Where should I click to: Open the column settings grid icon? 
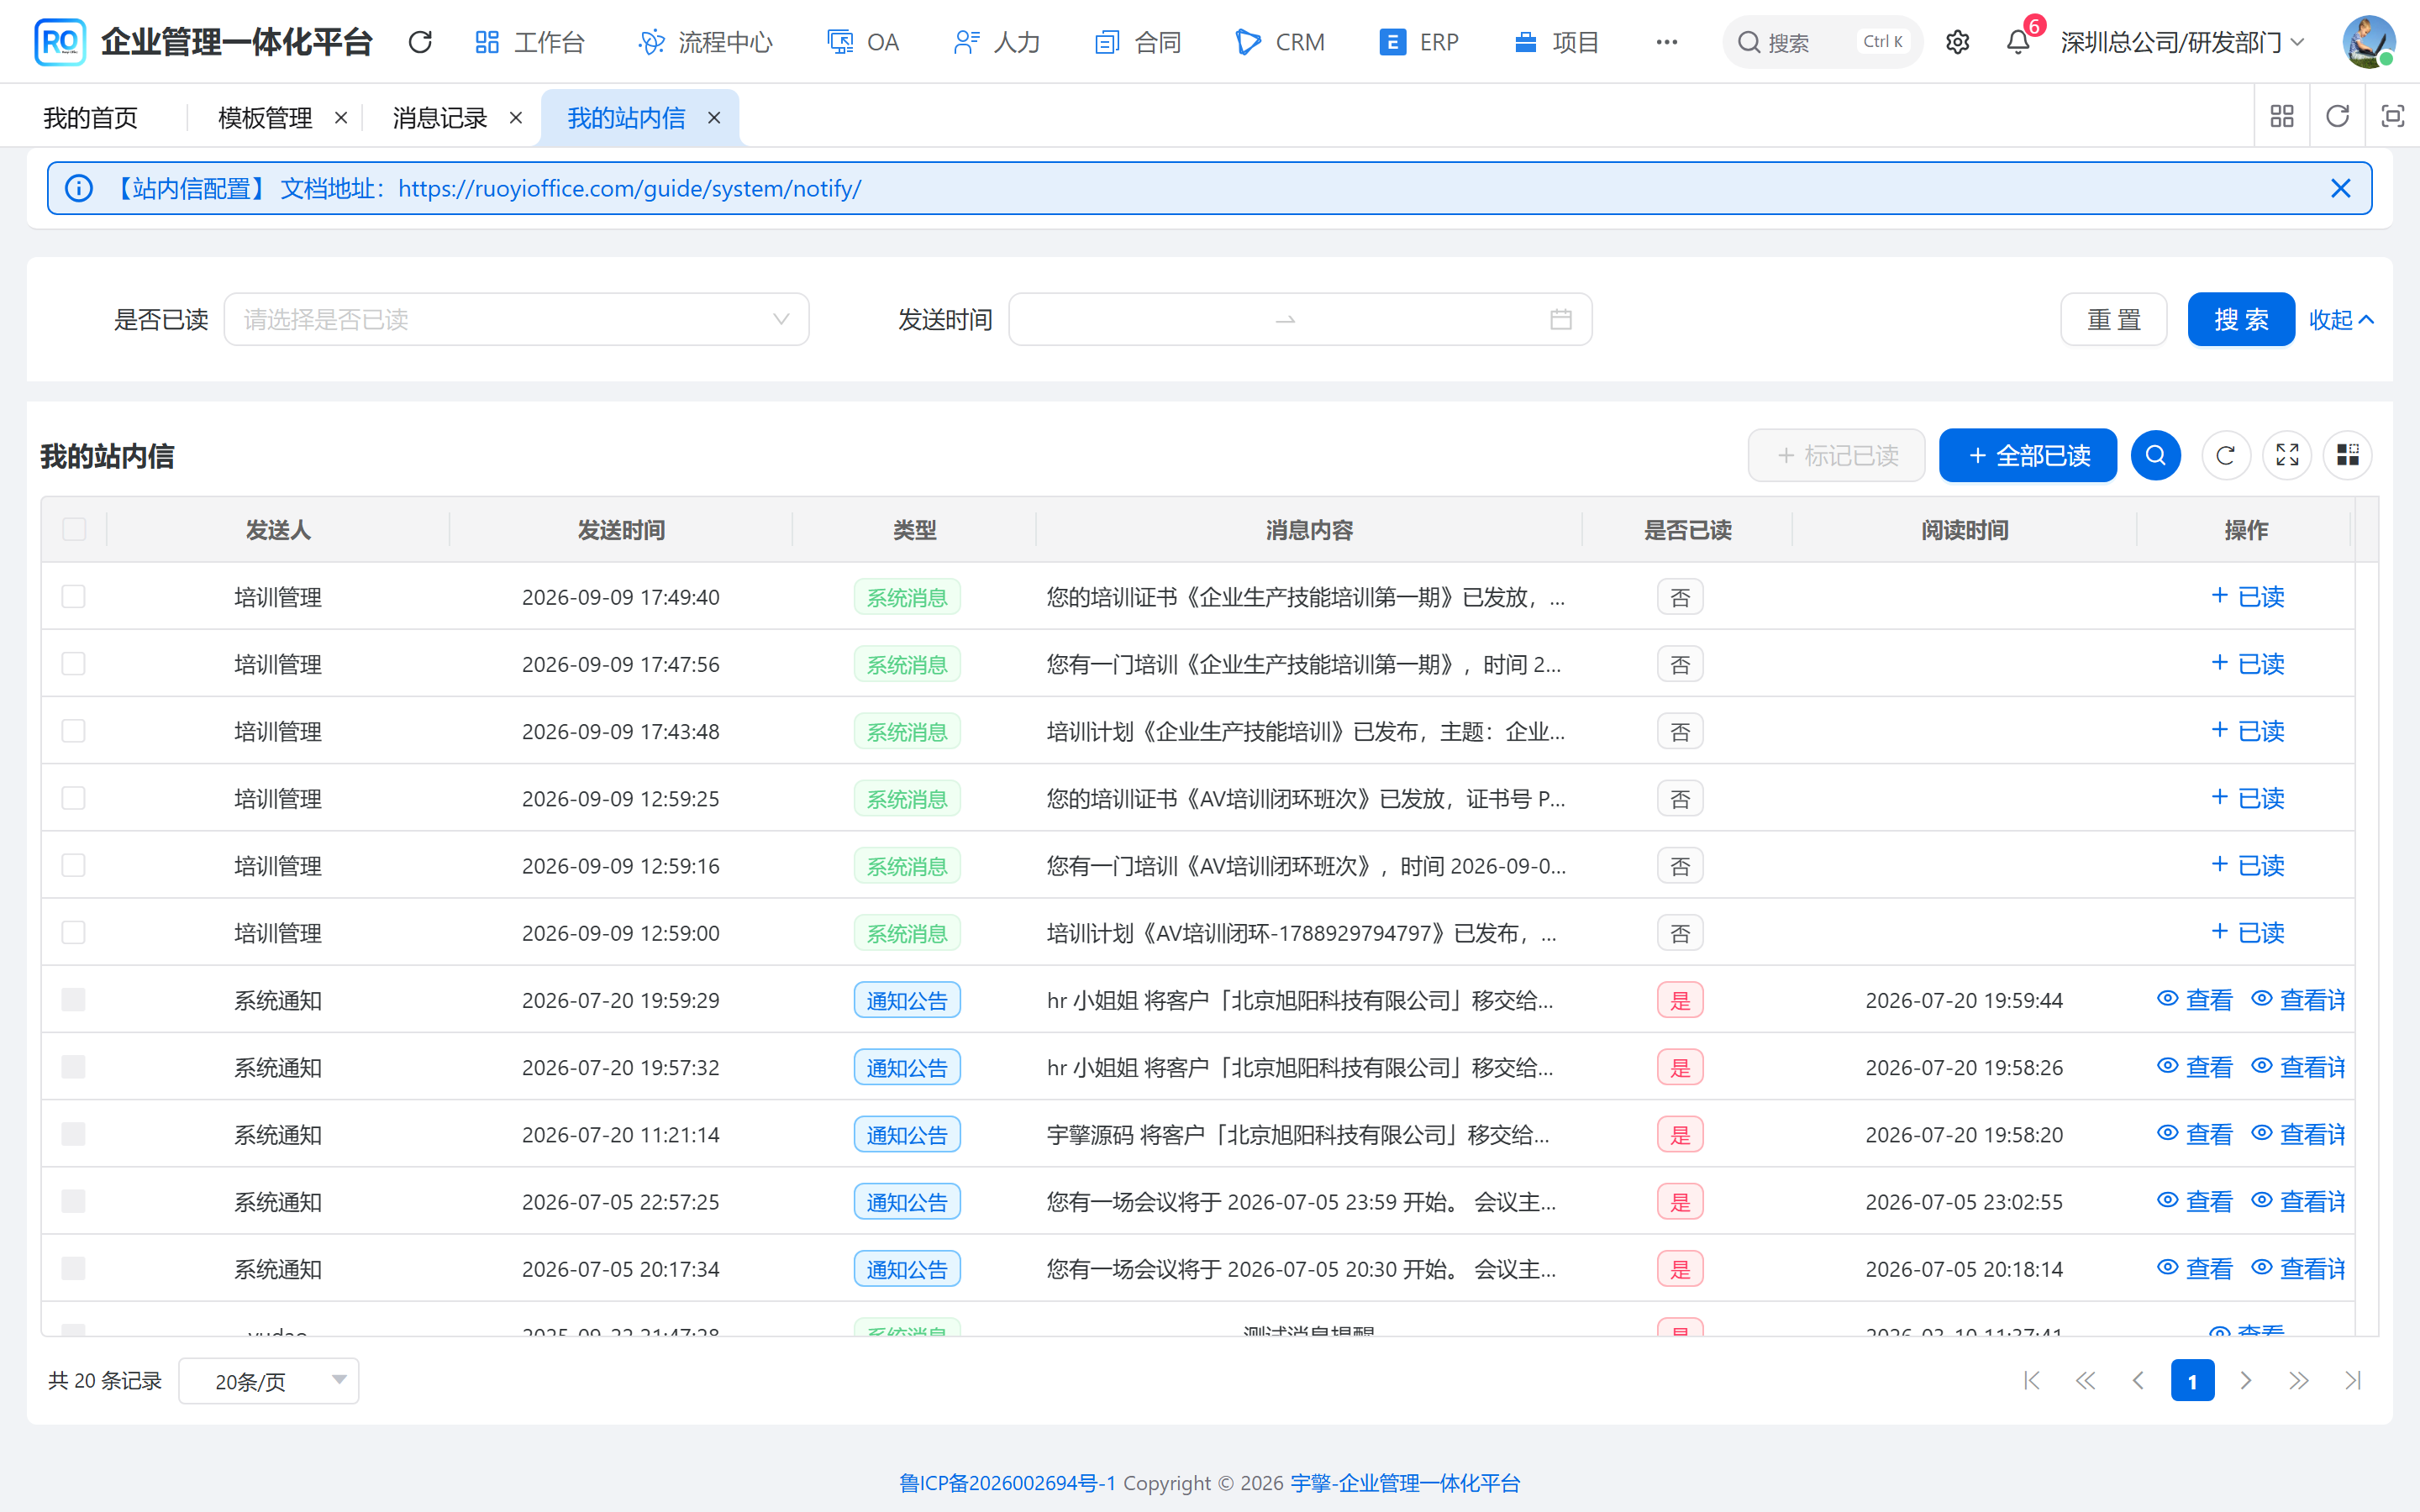(2348, 456)
